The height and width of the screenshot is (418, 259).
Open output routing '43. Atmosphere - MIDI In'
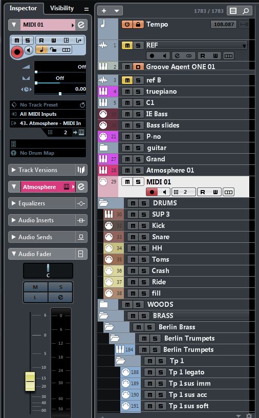coord(48,123)
